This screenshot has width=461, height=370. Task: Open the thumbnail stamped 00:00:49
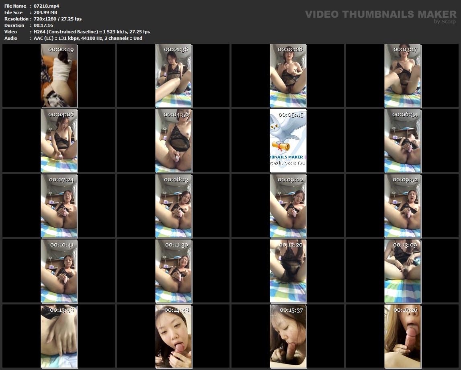coord(59,76)
